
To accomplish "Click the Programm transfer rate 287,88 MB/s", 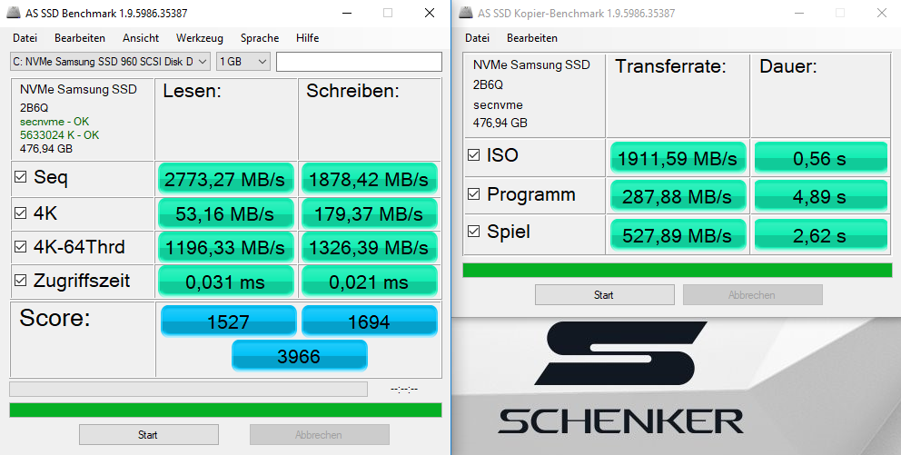I will pyautogui.click(x=678, y=196).
